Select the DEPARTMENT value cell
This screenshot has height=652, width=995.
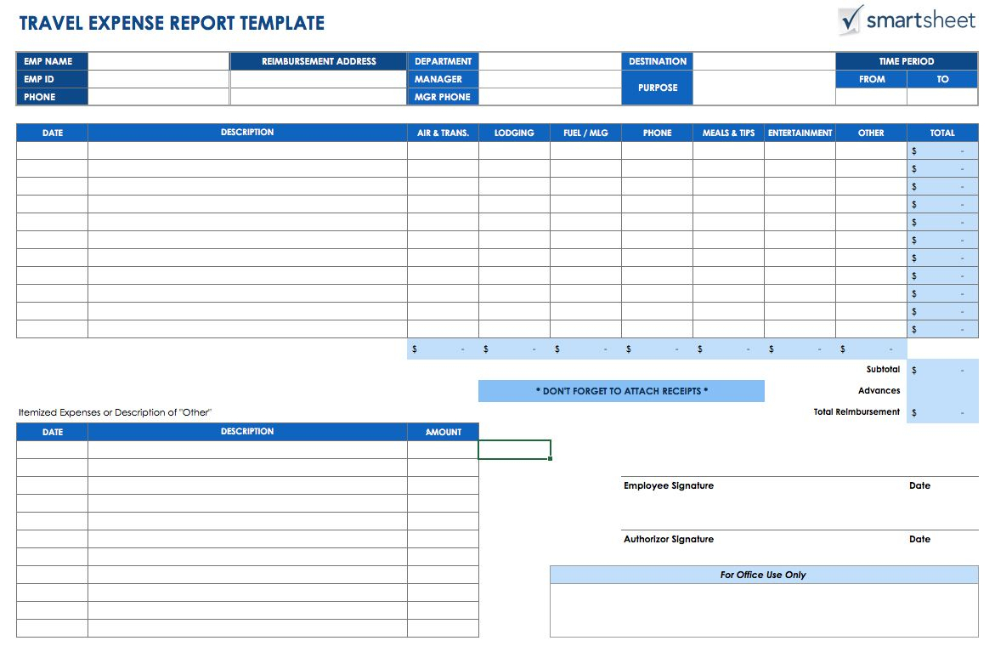click(550, 61)
